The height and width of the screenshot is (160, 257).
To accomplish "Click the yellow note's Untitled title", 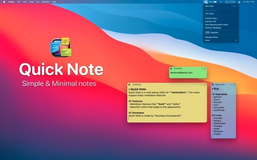I will coord(137,84).
